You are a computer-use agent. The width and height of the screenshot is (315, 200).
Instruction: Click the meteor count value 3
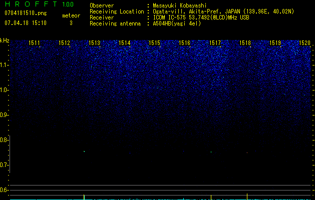point(71,23)
